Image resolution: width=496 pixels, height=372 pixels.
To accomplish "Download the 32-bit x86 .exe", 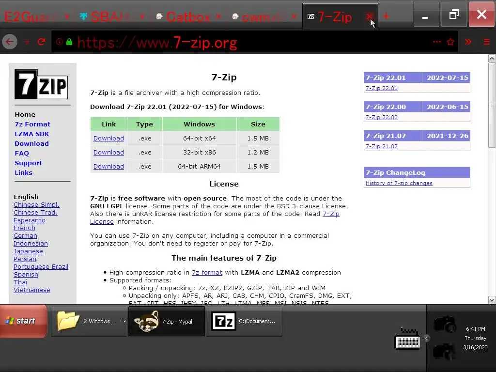I will [108, 152].
